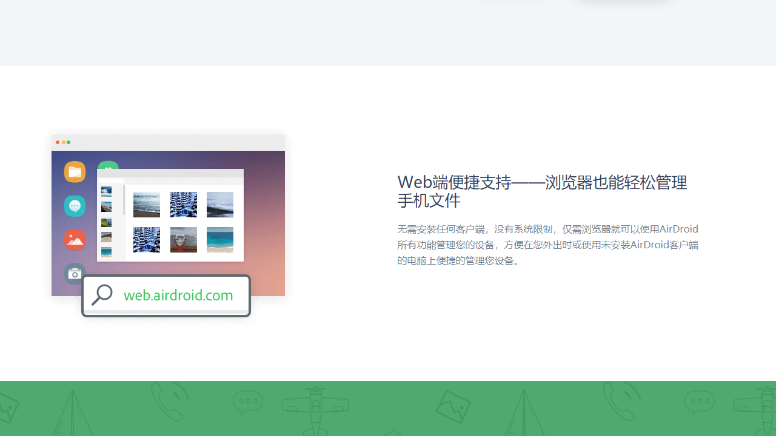Open the orange folder icon in the sidebar
This screenshot has height=436, width=776.
(x=75, y=172)
